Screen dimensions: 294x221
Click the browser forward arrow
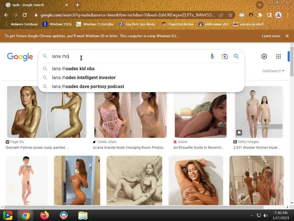point(16,15)
